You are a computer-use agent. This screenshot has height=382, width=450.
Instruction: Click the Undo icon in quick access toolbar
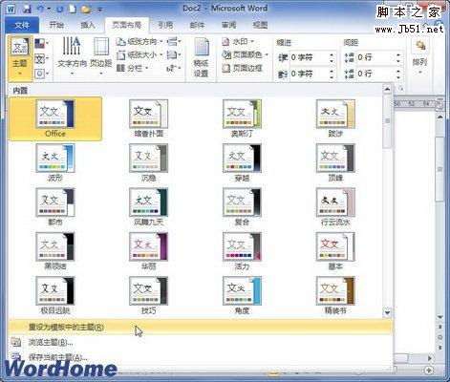(40, 9)
